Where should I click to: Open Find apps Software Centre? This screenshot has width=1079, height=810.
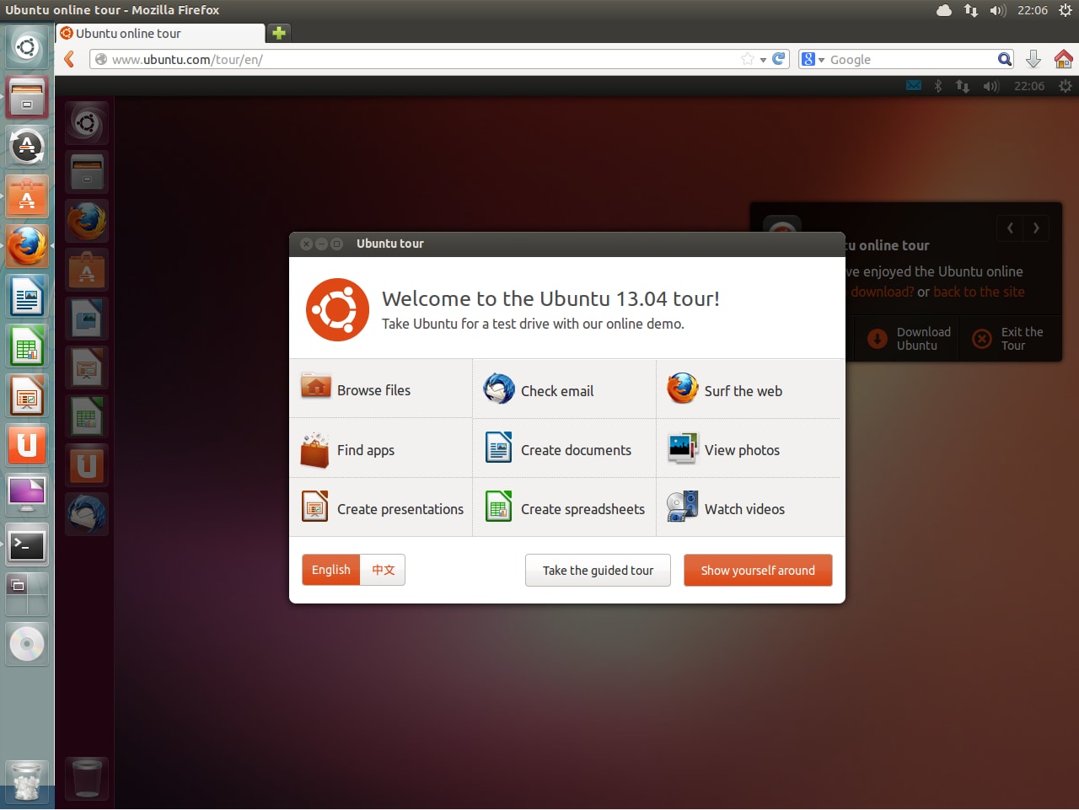(x=380, y=449)
